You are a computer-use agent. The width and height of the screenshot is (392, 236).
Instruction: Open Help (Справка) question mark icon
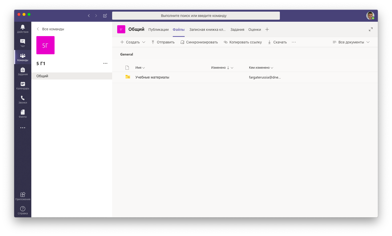click(x=23, y=210)
